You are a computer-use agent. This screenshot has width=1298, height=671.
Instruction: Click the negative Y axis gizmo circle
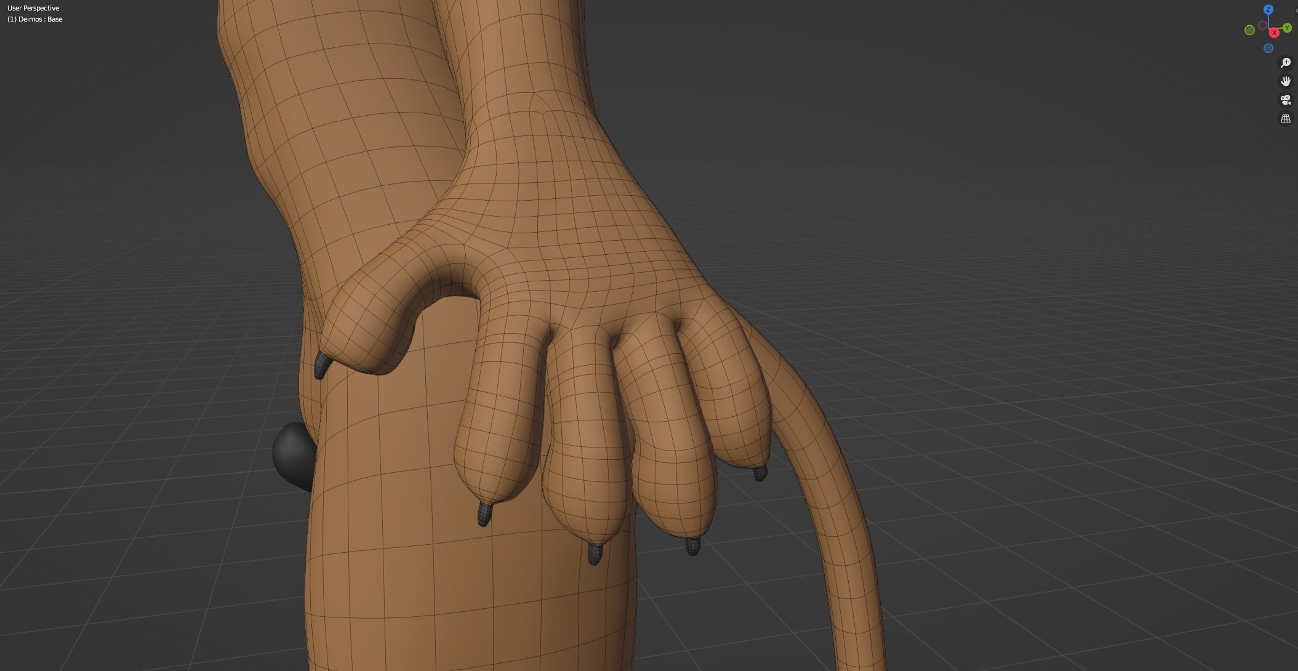1249,30
